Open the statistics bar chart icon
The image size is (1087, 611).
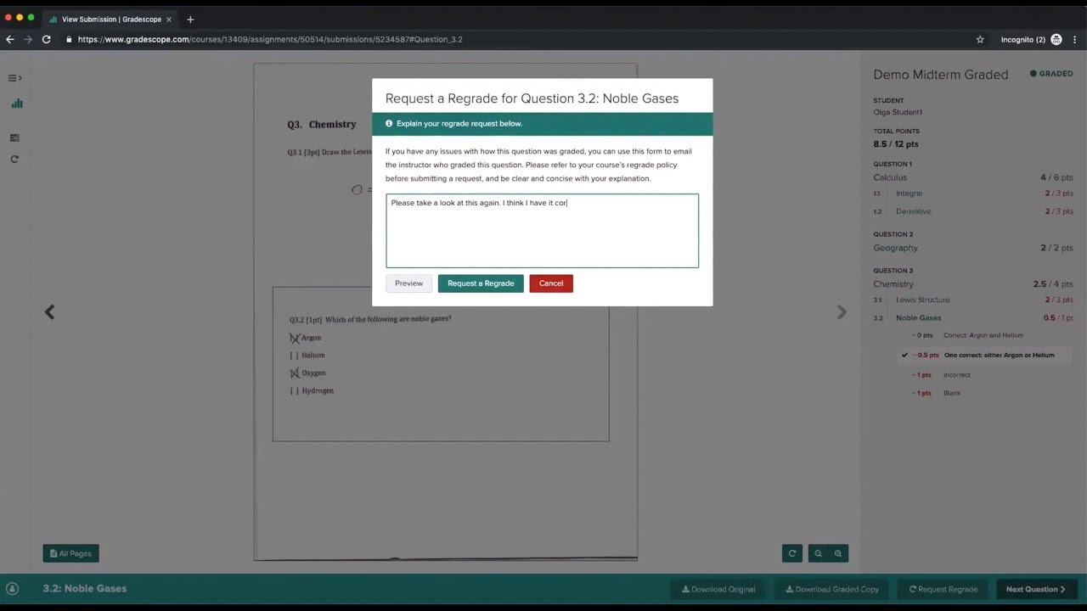[x=17, y=104]
